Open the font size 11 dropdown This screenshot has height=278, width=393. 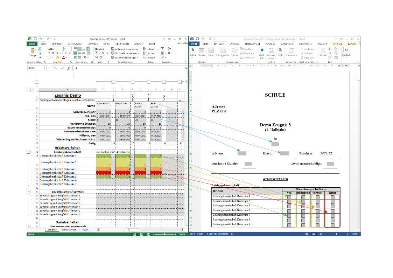70,49
